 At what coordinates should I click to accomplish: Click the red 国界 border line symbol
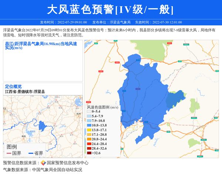pos(9,153)
